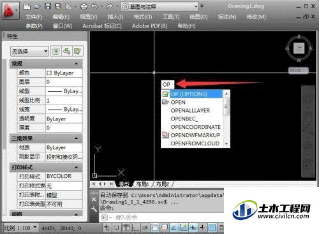Go to last layout tab arrow

click(111, 184)
